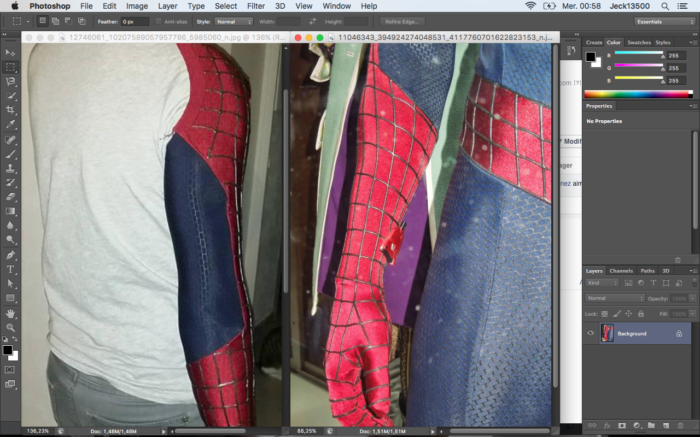Select the Spot Healing Brush tool
700x437 pixels.
coord(10,140)
